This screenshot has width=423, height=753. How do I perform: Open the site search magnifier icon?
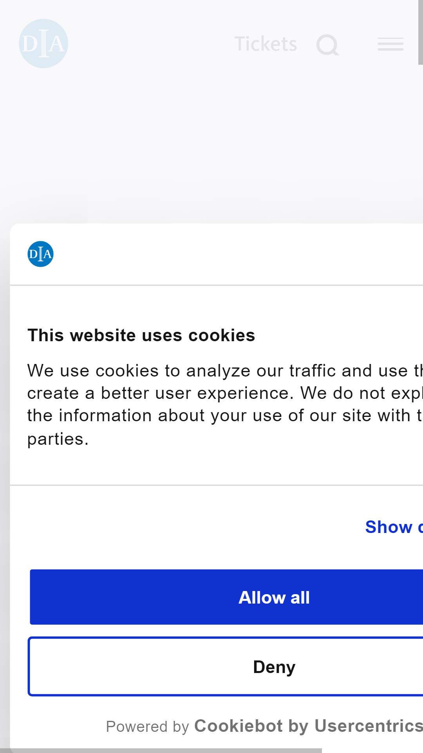pos(328,45)
